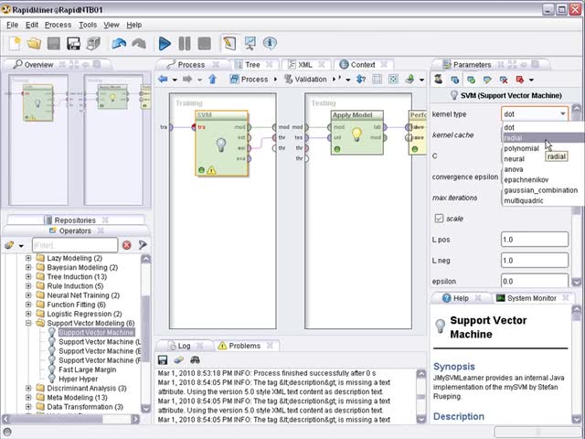Open the View menu
The image size is (585, 439).
point(112,25)
